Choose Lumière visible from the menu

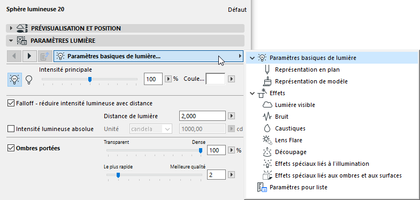(x=295, y=105)
